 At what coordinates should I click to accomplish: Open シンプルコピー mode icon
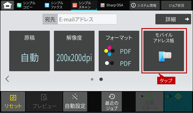pyautogui.click(x=19, y=5)
